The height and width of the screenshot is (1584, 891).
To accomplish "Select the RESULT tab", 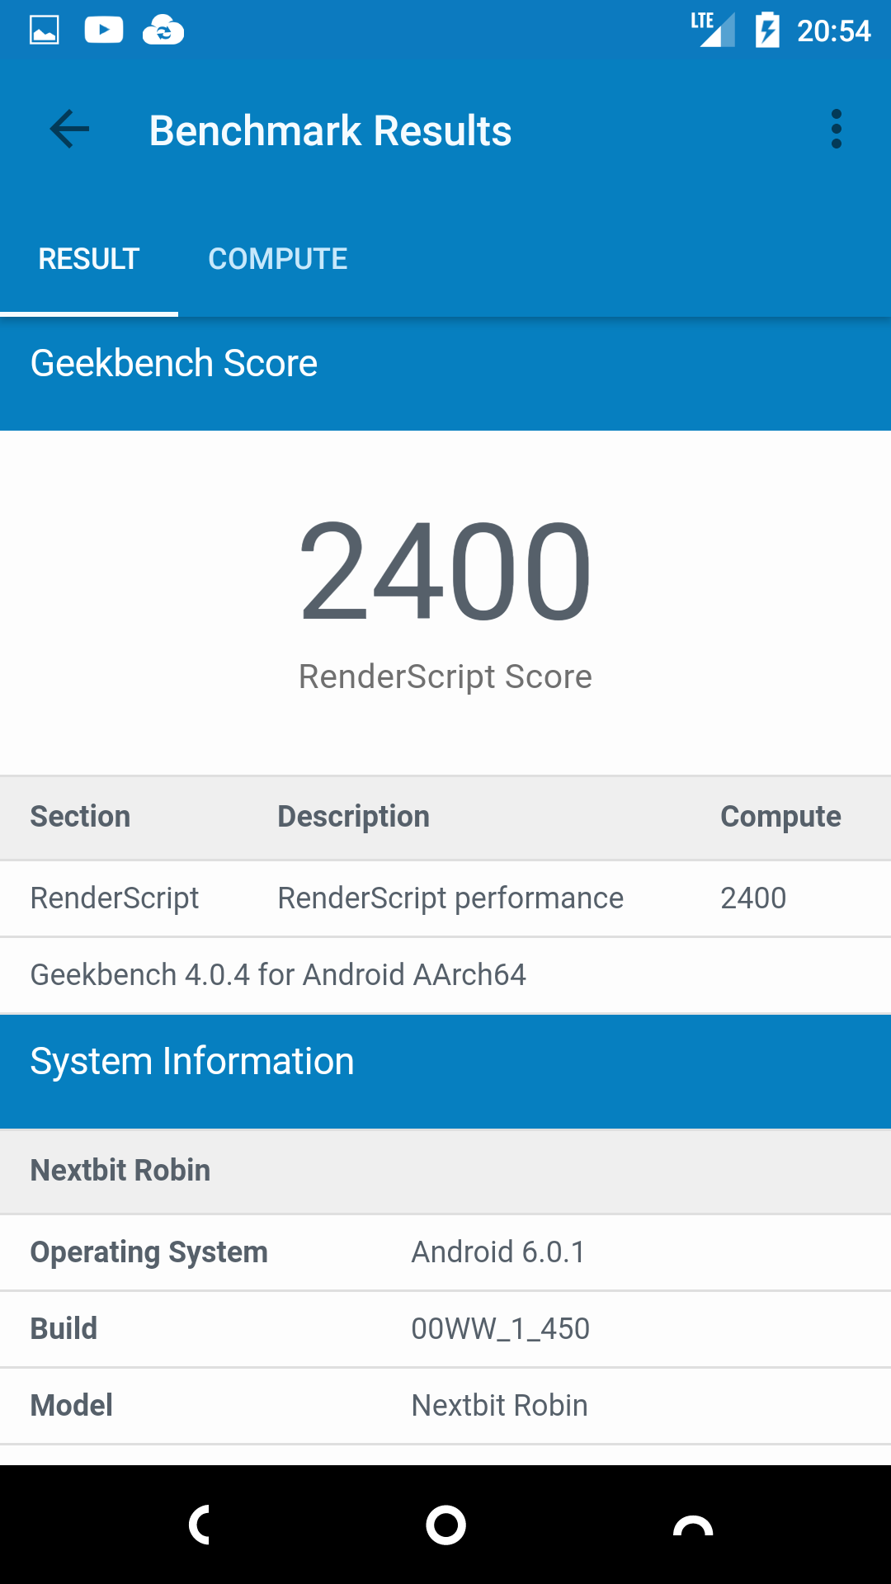I will (x=89, y=259).
